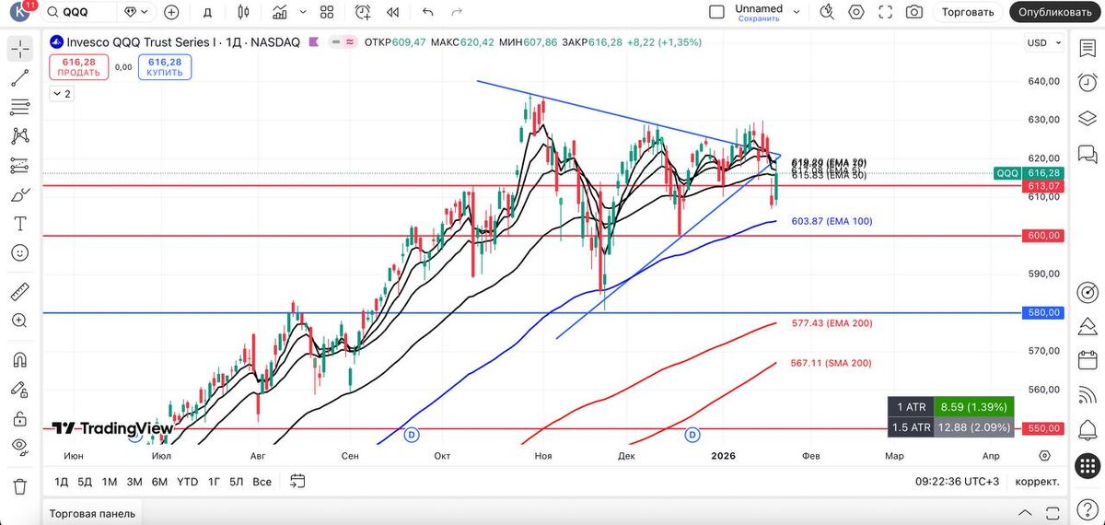
Task: Open chart settings hexagon icon
Action: 856,12
